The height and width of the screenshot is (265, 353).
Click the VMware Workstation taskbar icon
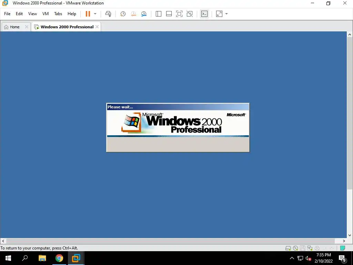[76, 258]
